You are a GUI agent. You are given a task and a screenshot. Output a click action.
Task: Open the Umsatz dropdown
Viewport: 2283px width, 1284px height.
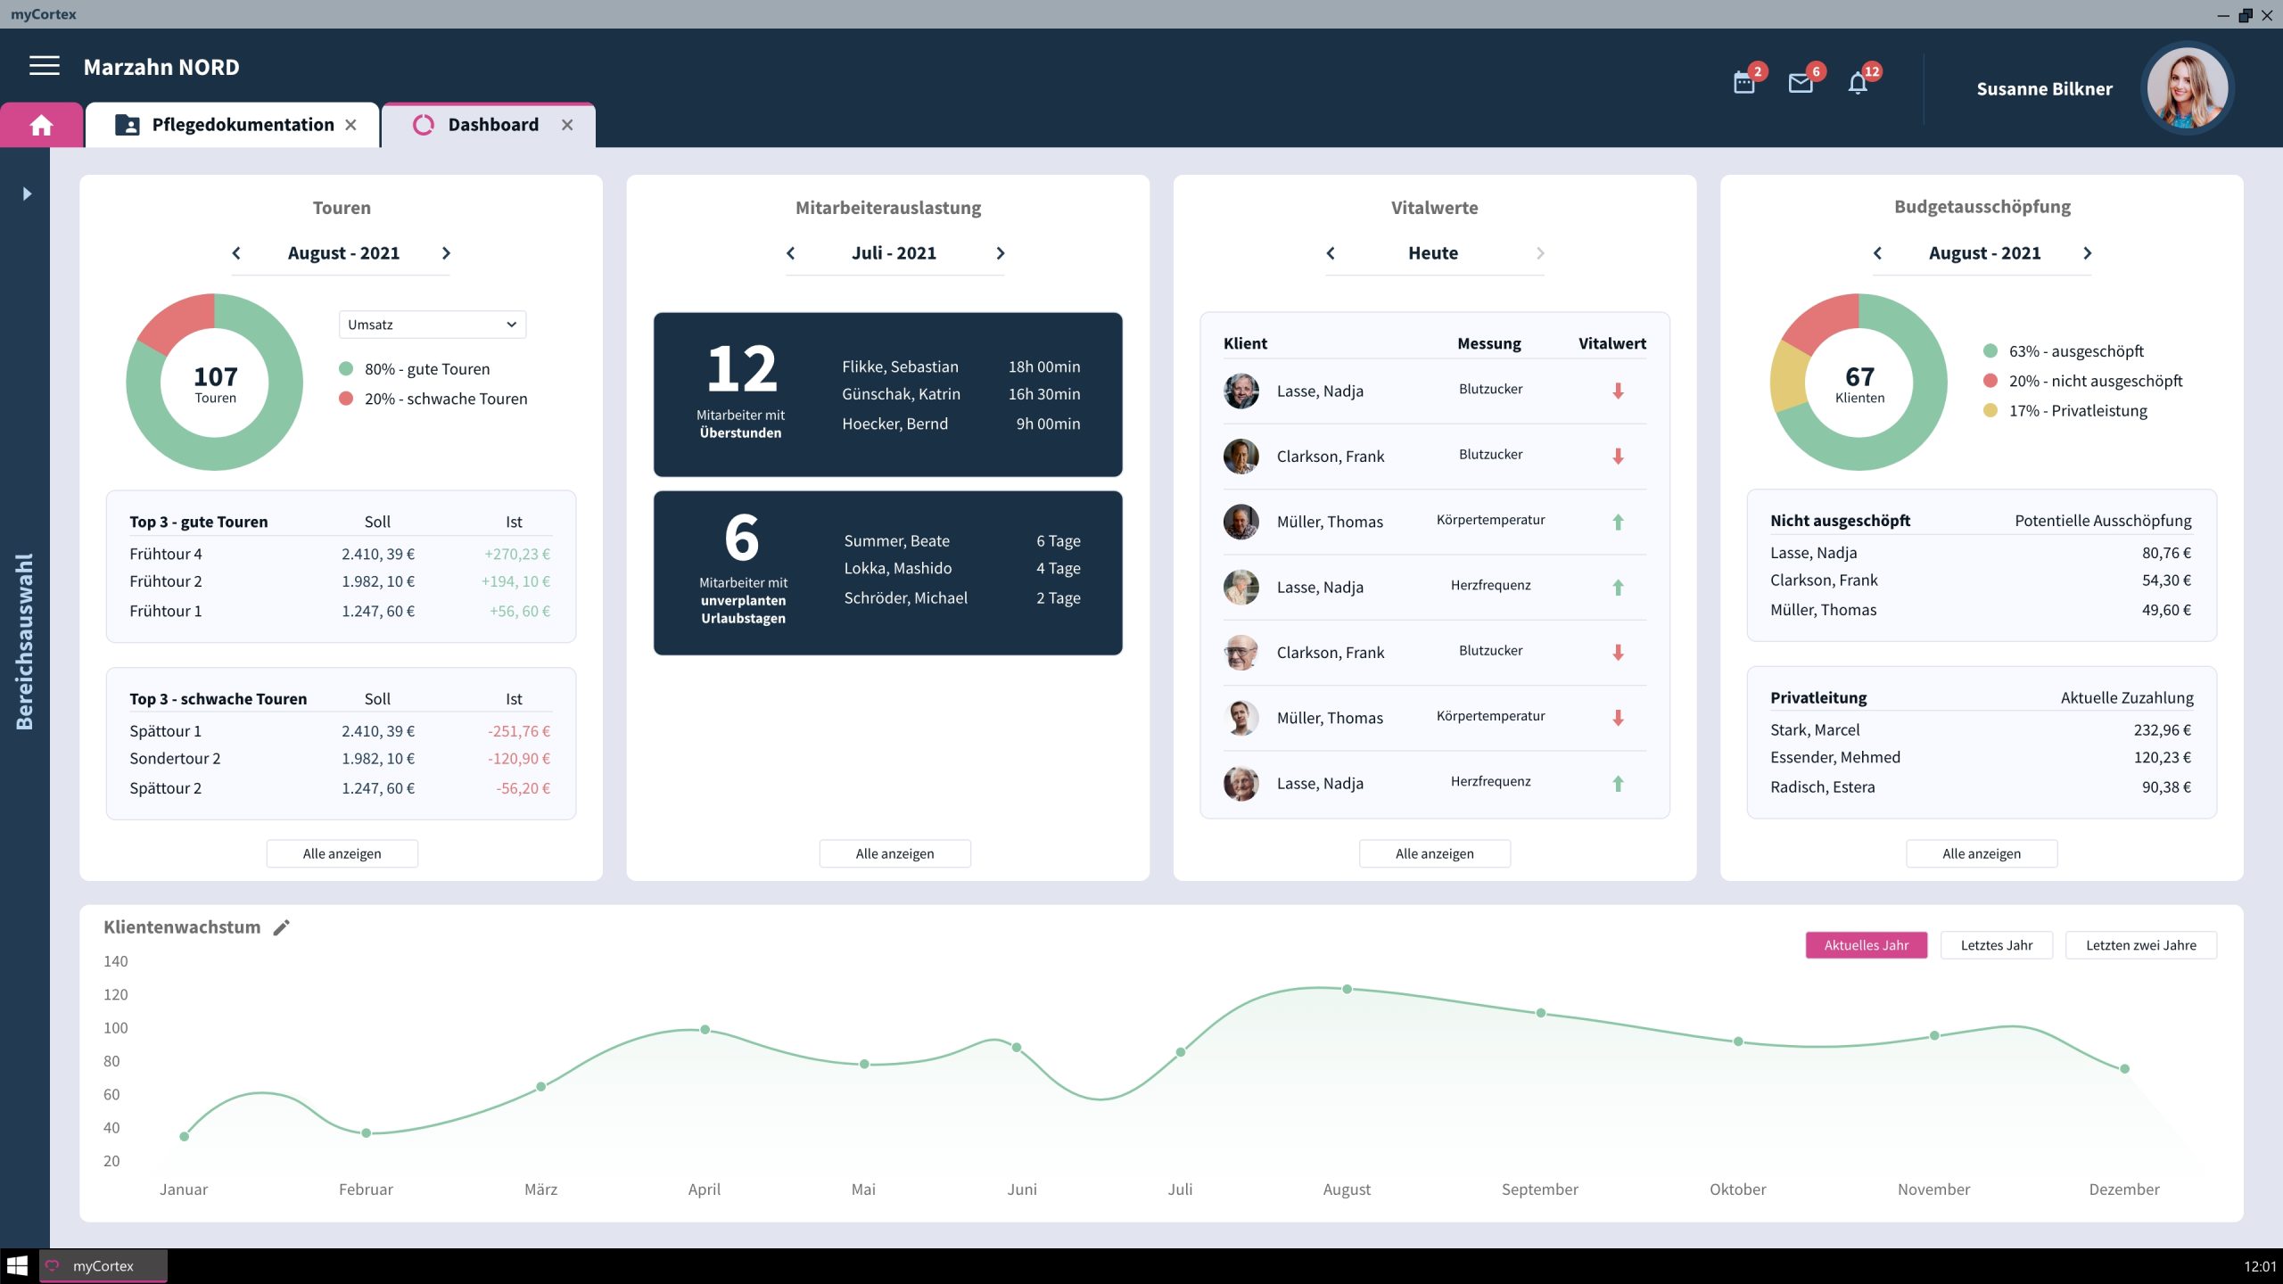[x=432, y=325]
